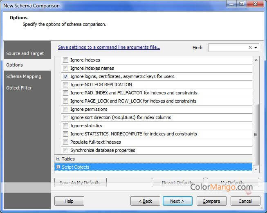Tick the Ignore permissions checkbox
The height and width of the screenshot is (213, 267).
coord(65,109)
